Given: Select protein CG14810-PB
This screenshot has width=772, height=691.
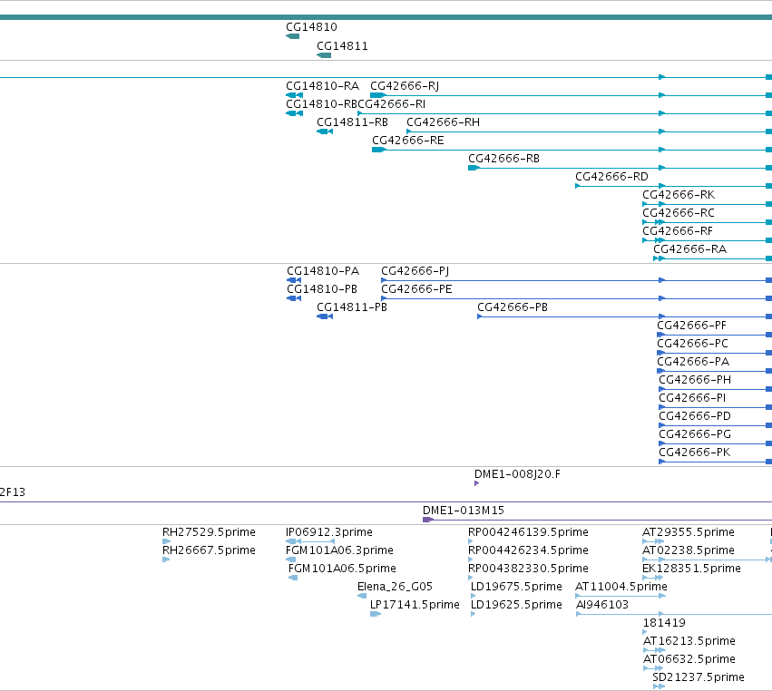Looking at the screenshot, I should pos(322,289).
